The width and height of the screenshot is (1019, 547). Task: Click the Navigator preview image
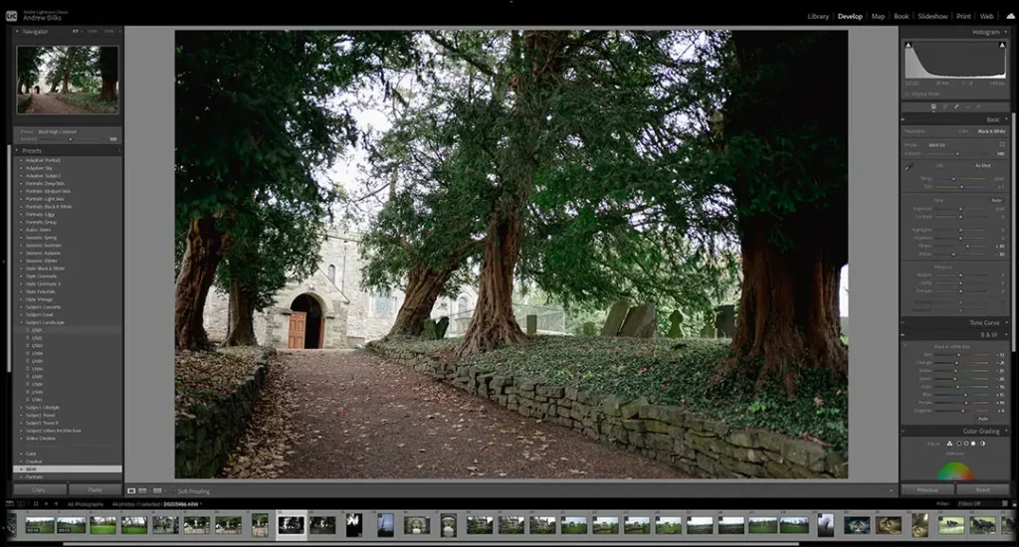click(68, 80)
